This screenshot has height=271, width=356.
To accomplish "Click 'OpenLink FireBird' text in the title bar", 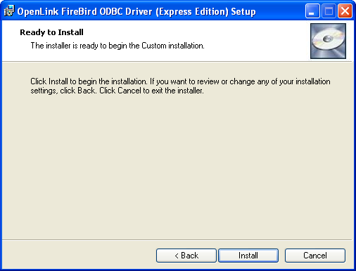I will [x=57, y=11].
